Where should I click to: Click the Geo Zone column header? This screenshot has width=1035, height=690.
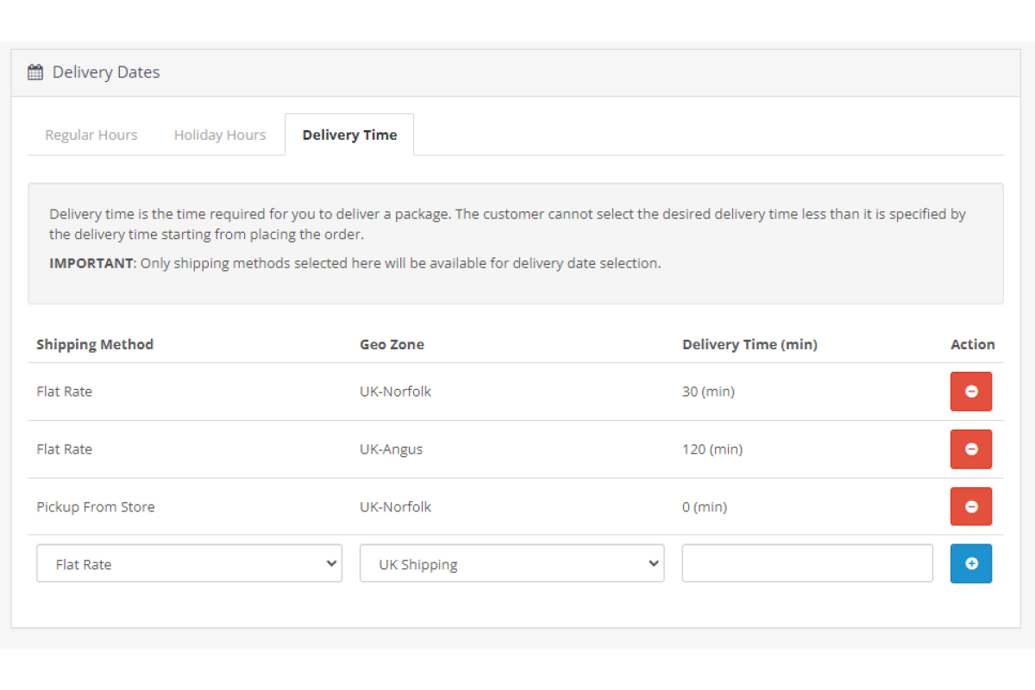(392, 344)
